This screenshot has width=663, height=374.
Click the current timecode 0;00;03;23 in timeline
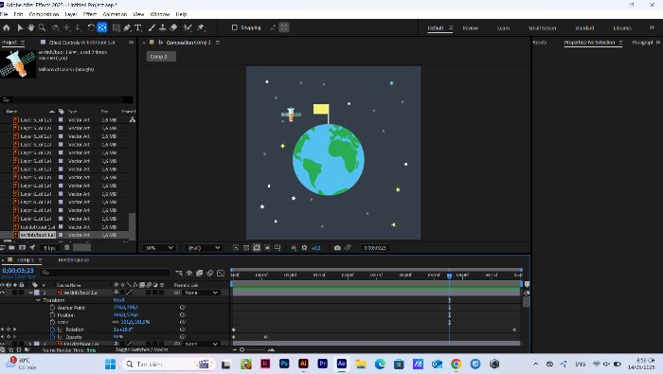click(x=18, y=271)
